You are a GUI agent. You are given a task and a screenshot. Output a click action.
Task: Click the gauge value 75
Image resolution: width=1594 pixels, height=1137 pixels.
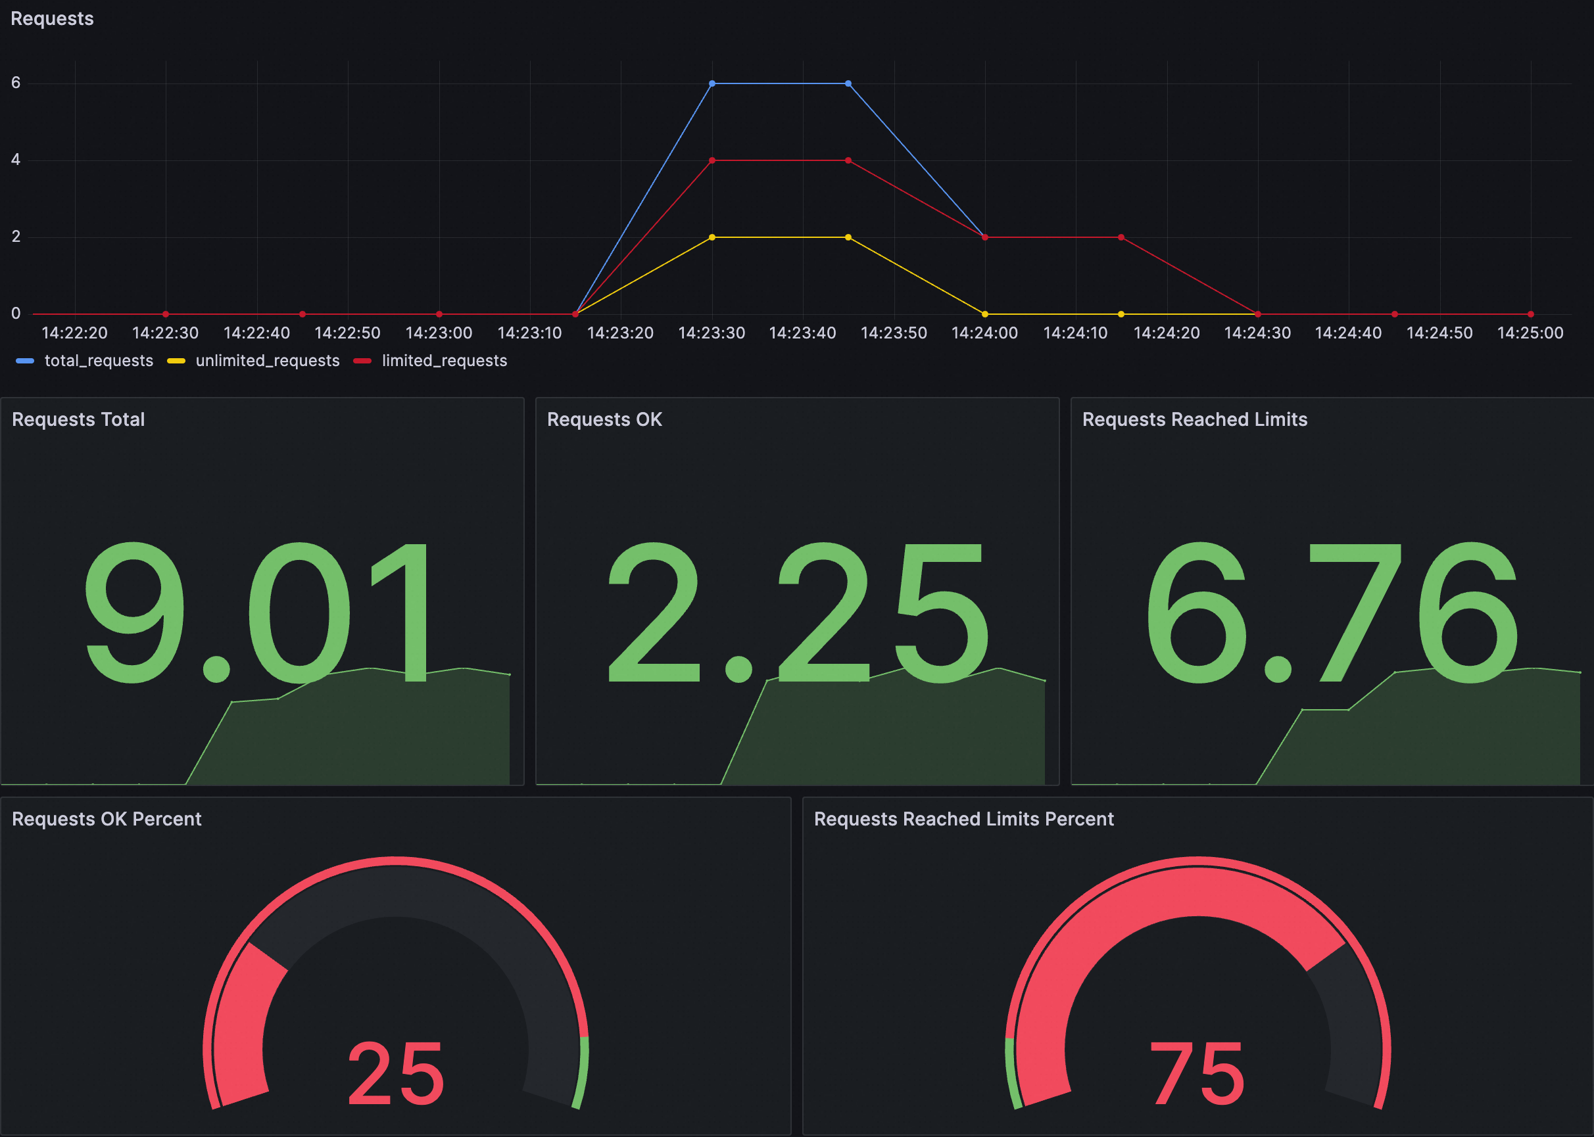tap(1197, 1073)
